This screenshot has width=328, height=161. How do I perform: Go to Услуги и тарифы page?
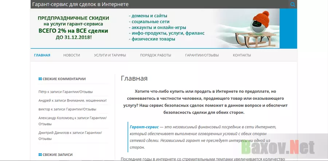click(110, 55)
